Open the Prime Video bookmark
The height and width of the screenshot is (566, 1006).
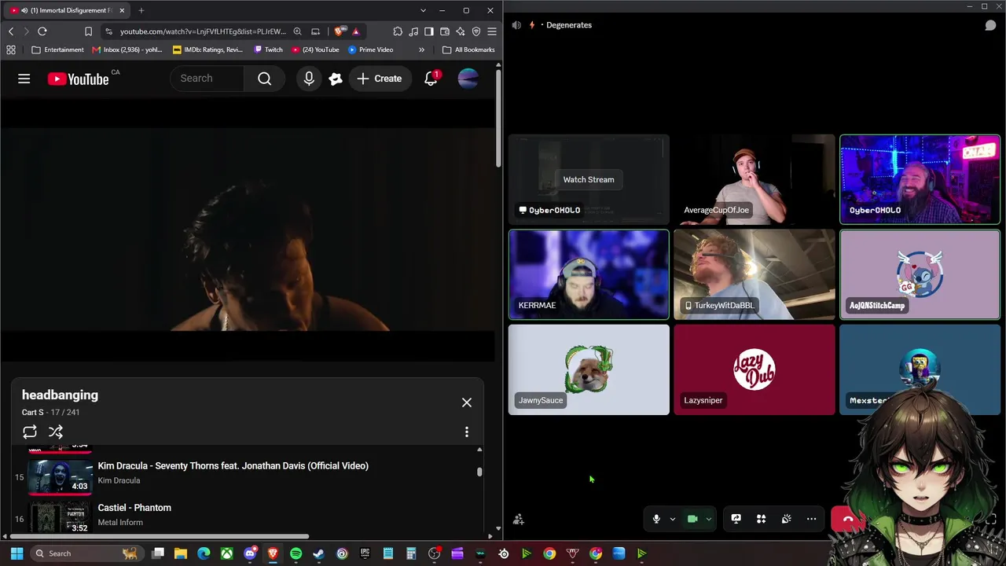point(370,50)
